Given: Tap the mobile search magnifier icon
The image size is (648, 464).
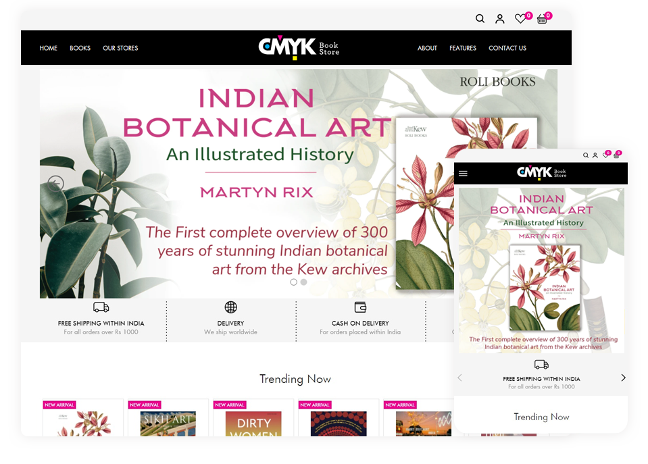Looking at the screenshot, I should 586,155.
